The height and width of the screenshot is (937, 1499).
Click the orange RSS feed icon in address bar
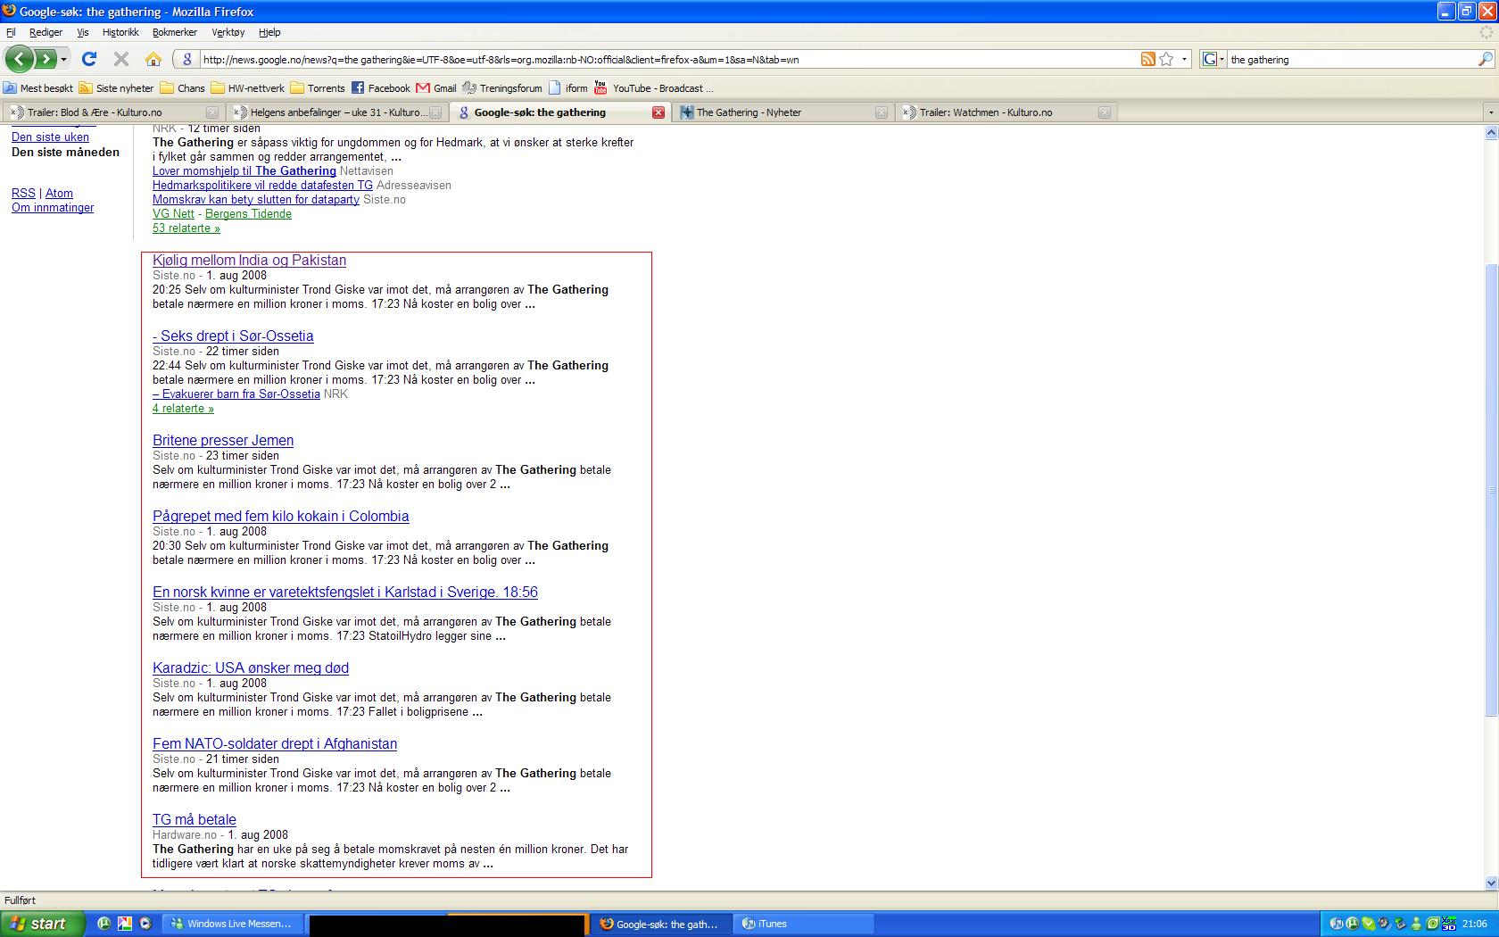[x=1147, y=59]
